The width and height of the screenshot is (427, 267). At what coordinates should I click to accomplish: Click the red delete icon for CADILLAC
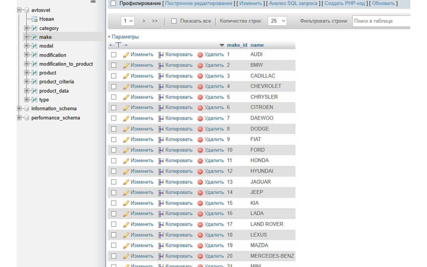click(x=200, y=76)
